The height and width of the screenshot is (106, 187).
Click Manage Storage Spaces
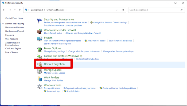54,73
